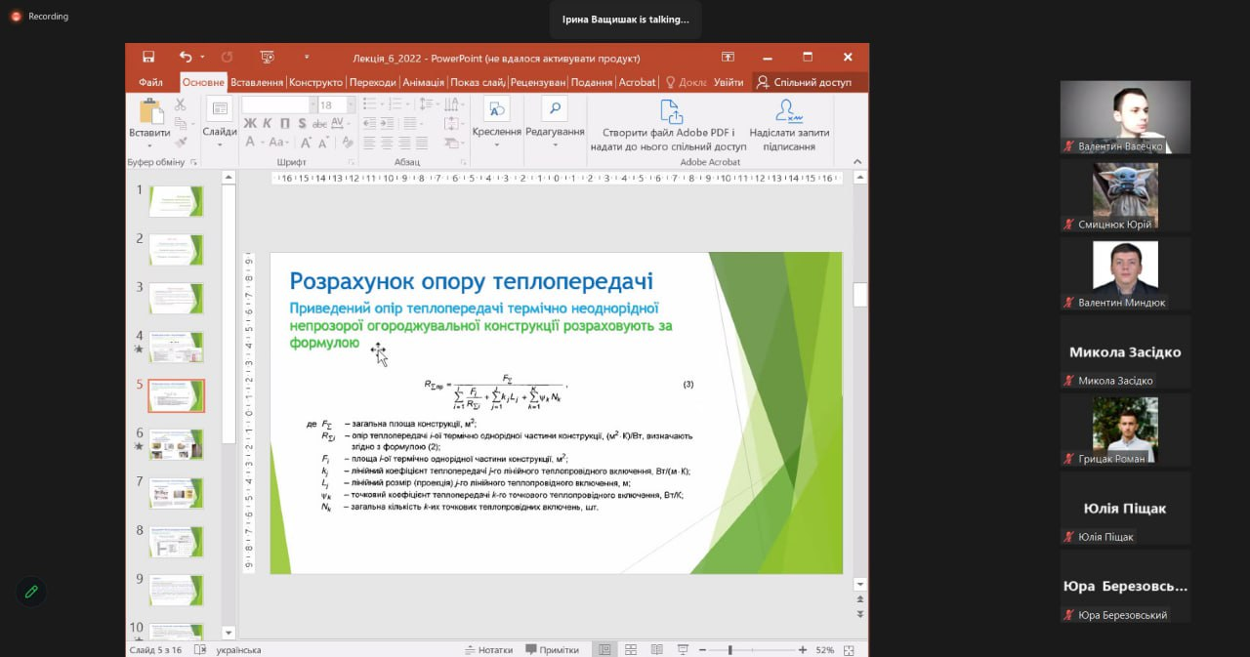Fit slide to current window icon

point(849,650)
